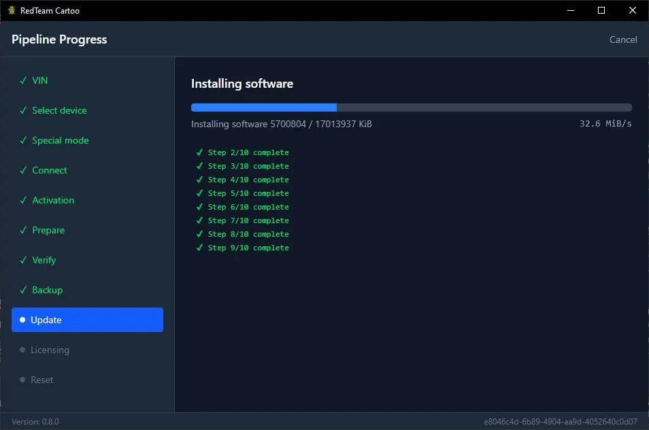Open the Backup step
Image resolution: width=649 pixels, height=430 pixels.
[87, 290]
